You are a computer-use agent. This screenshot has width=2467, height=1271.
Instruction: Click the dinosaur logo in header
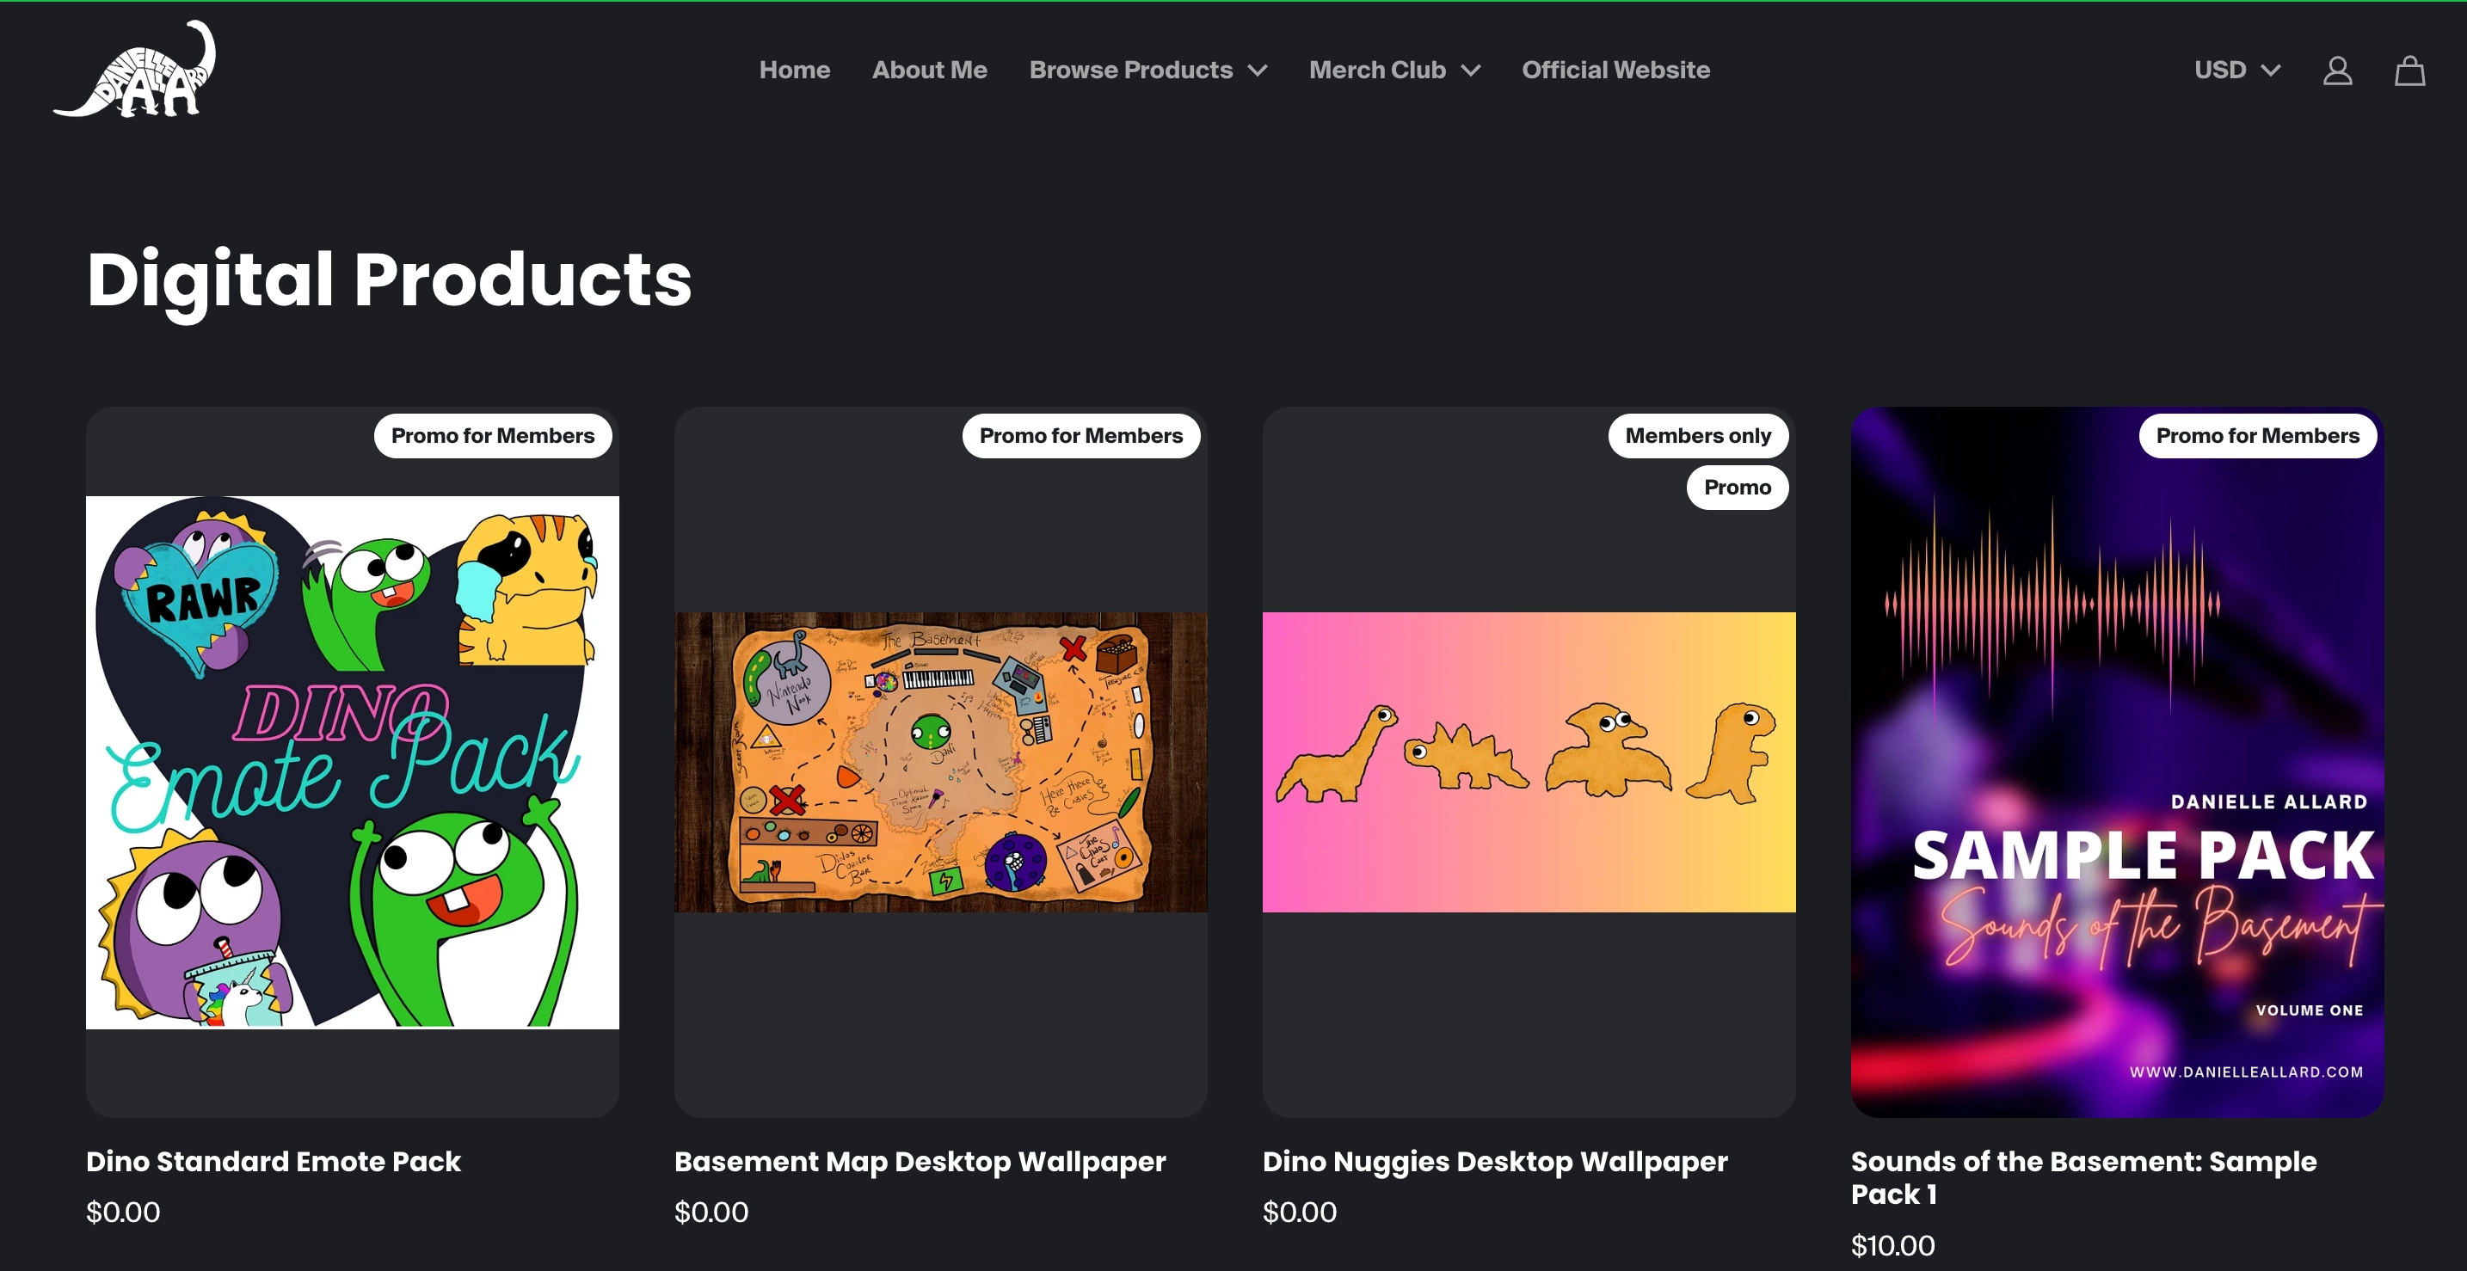135,70
